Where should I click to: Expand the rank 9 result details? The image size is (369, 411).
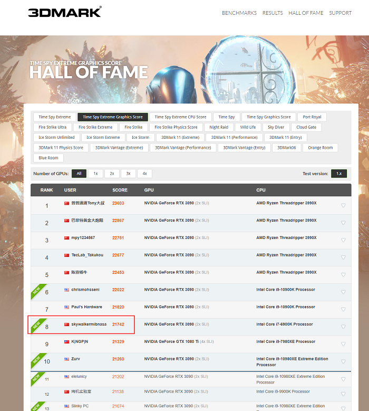[343, 345]
